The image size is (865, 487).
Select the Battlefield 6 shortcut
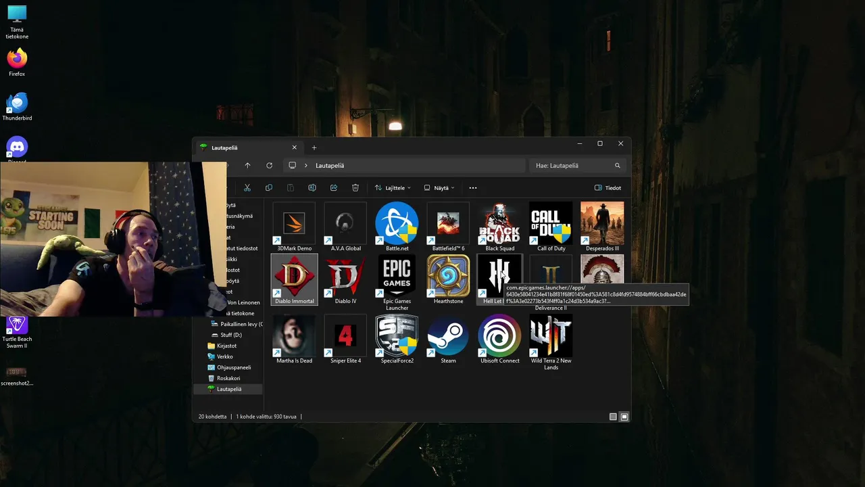tap(448, 227)
